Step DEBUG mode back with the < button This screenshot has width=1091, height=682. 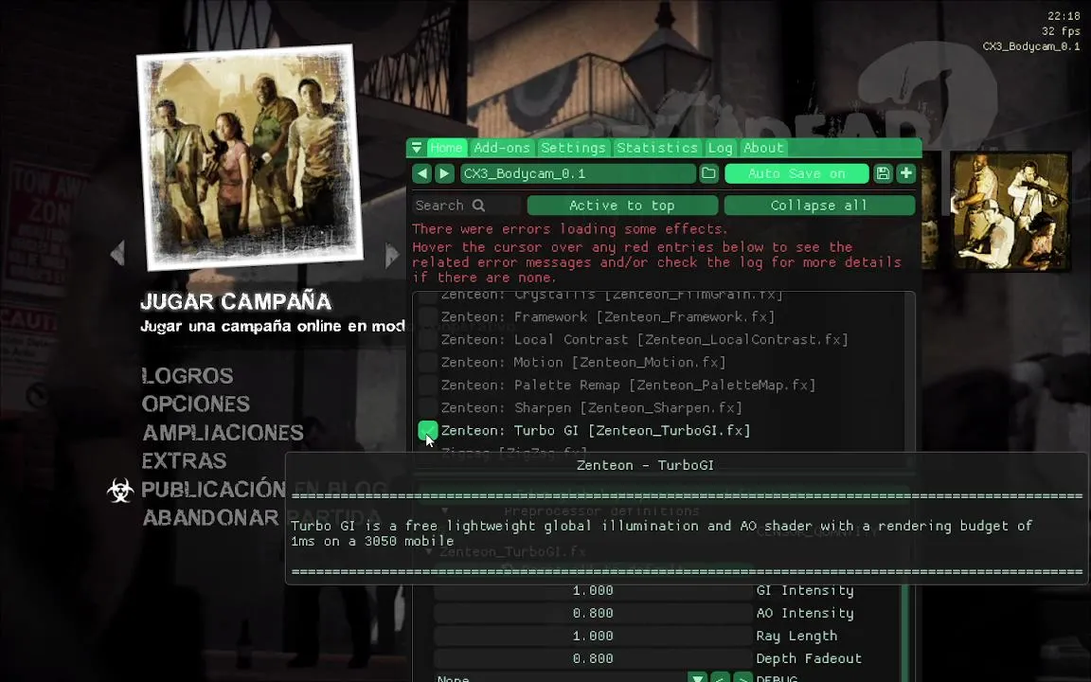[x=720, y=678]
